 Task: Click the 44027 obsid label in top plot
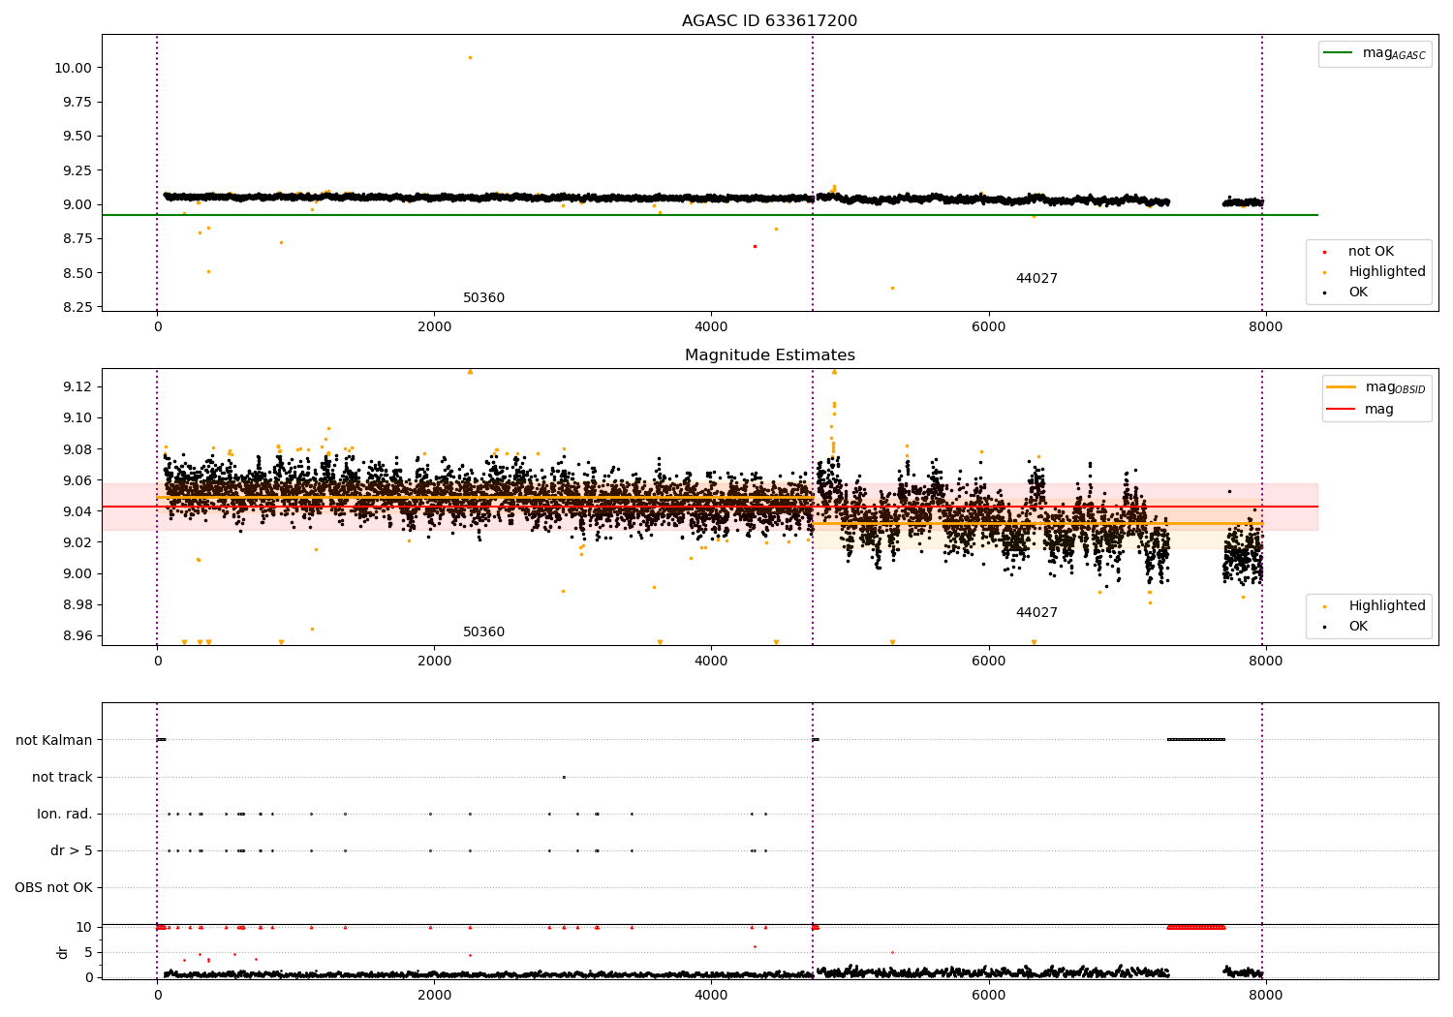1036,279
